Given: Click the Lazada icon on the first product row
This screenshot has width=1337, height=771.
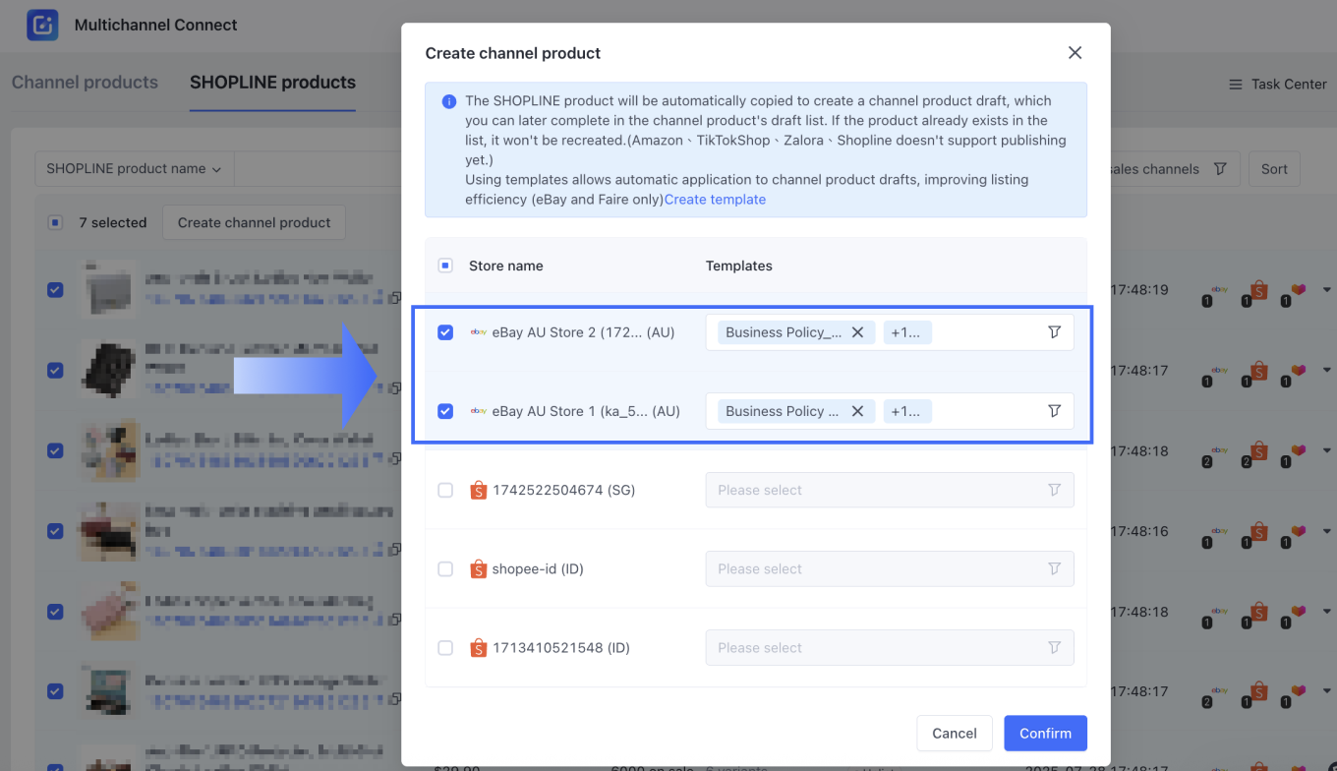Looking at the screenshot, I should pyautogui.click(x=1298, y=290).
